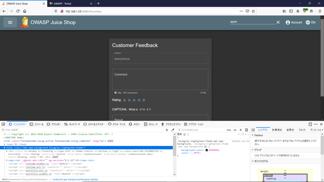This screenshot has height=182, width=324.
Task: Click the event badge on html element
Action: (x=110, y=141)
